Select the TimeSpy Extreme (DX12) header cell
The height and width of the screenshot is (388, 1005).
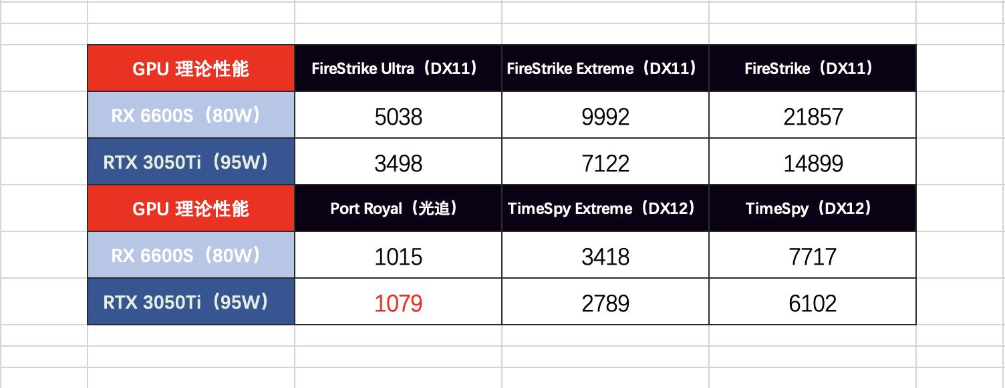(x=605, y=209)
